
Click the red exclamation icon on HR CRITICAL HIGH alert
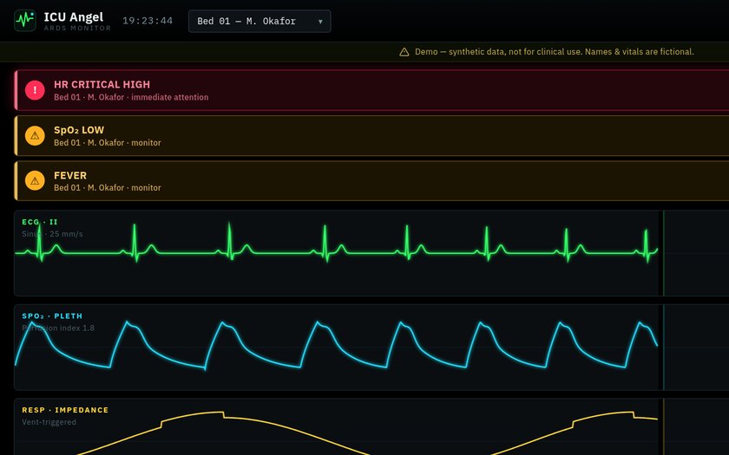35,90
